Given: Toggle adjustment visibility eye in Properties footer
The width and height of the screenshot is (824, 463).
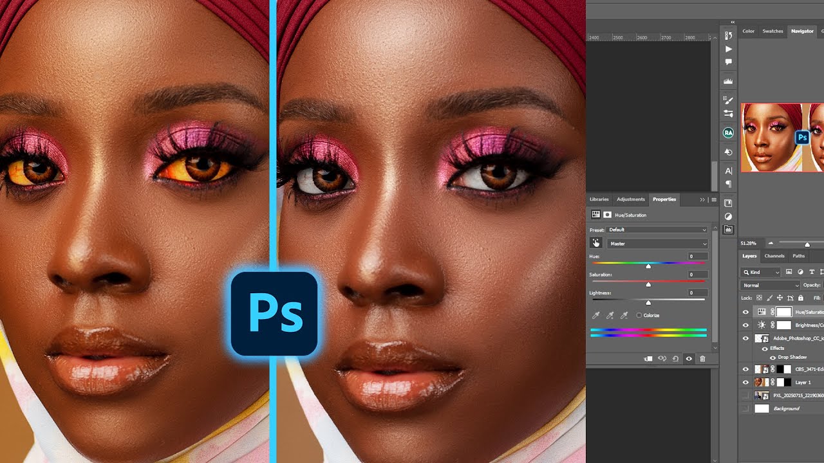Looking at the screenshot, I should (689, 358).
